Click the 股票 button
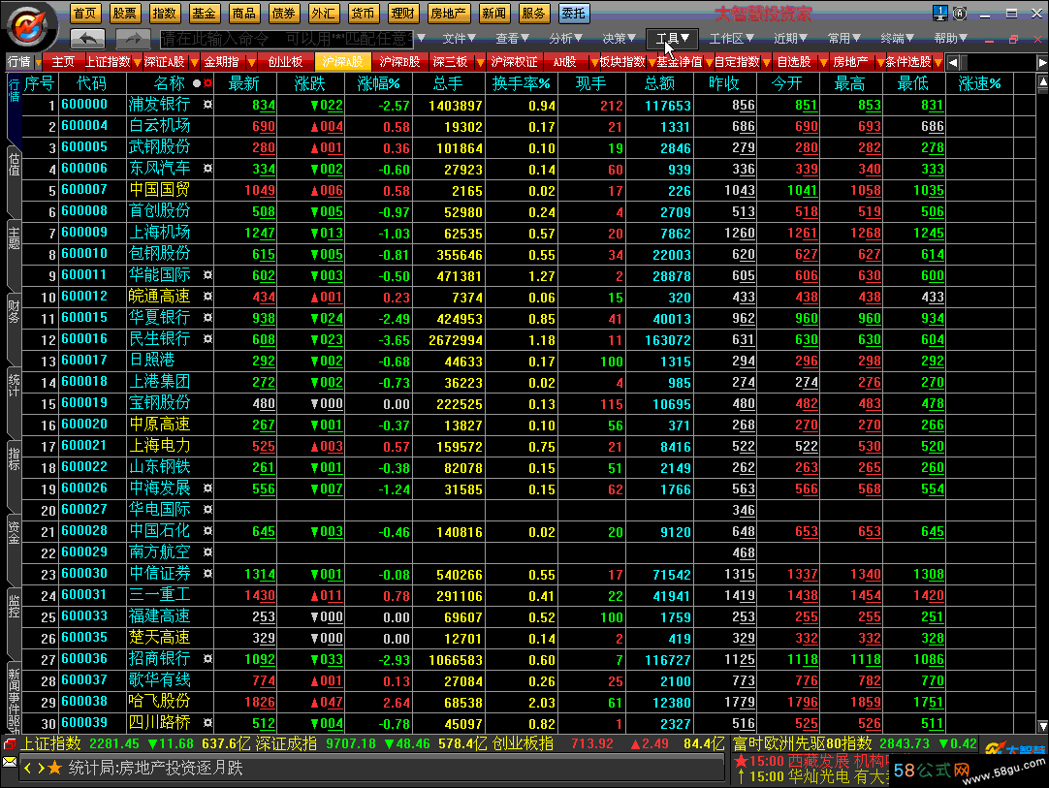The width and height of the screenshot is (1049, 788). [124, 14]
